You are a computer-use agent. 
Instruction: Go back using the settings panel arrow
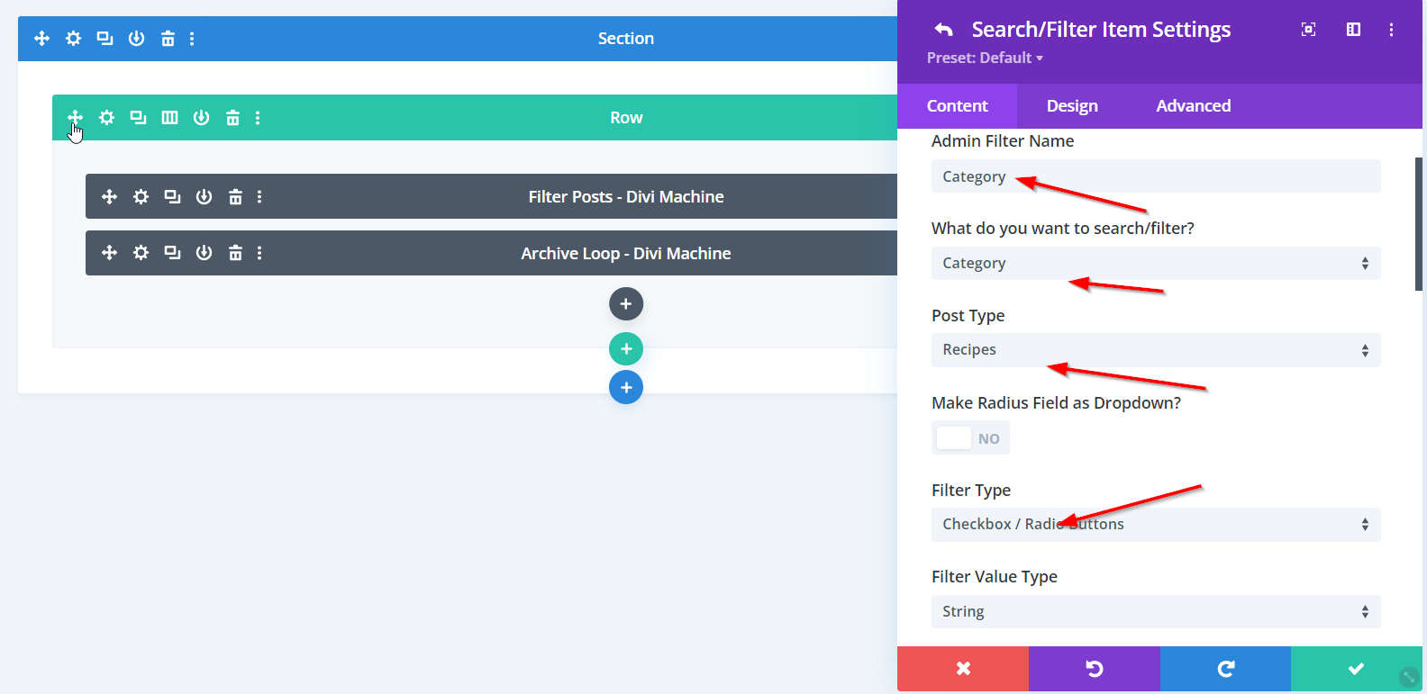coord(943,30)
